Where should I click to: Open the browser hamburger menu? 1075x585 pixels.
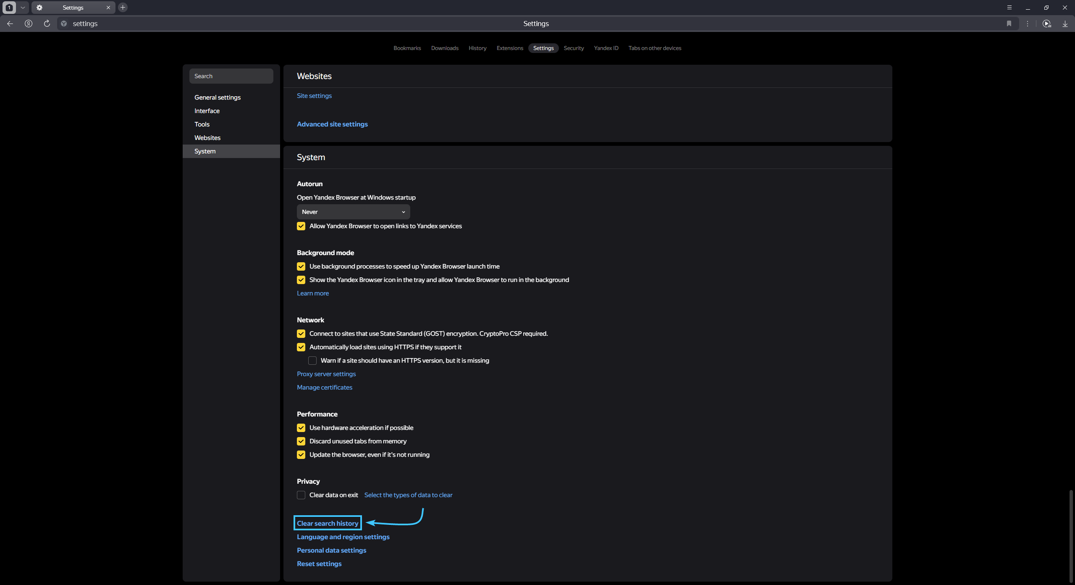click(x=1009, y=8)
